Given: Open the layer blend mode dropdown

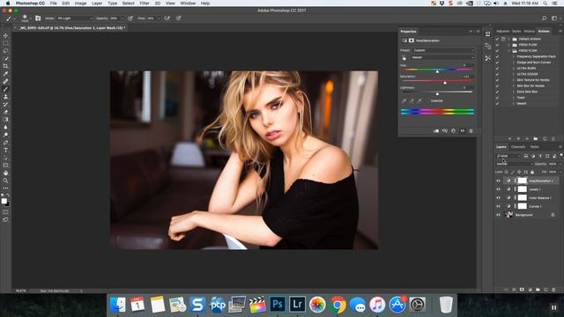Looking at the screenshot, I should tap(514, 164).
